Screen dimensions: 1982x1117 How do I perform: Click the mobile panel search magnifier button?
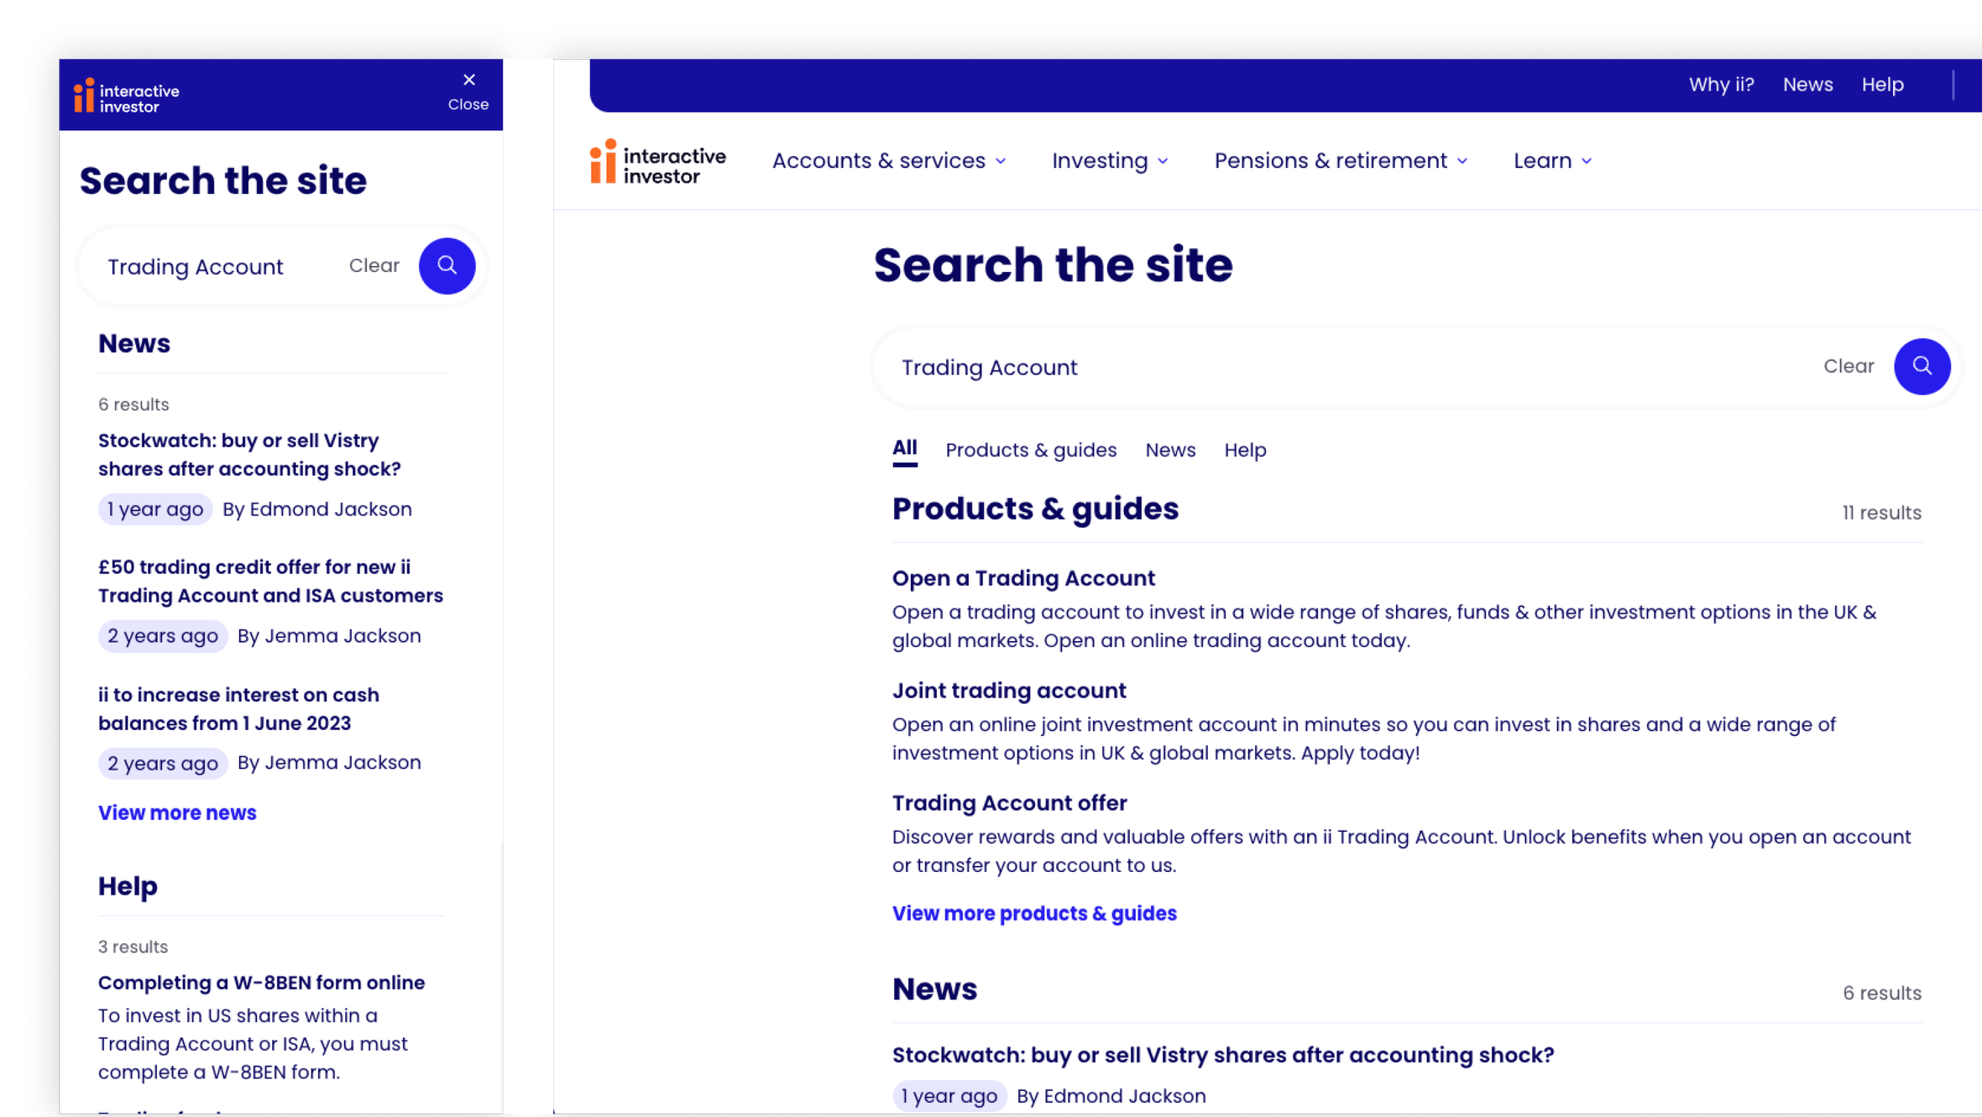[447, 266]
